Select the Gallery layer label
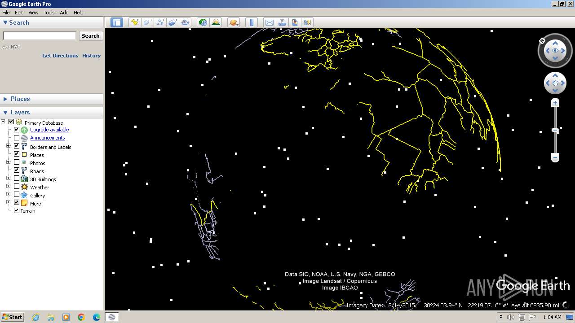The width and height of the screenshot is (575, 323). tap(38, 196)
